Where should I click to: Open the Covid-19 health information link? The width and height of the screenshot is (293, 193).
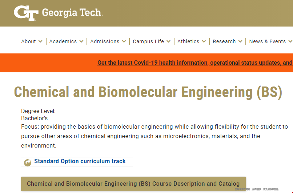tap(195, 63)
